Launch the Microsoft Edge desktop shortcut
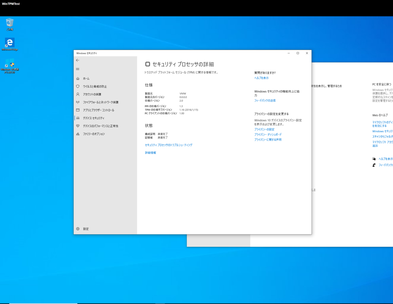393x304 pixels. (x=10, y=44)
